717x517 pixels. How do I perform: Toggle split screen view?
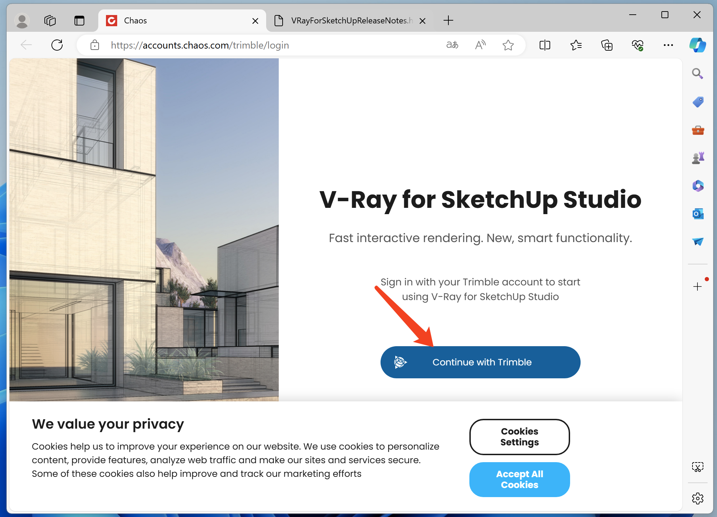(x=545, y=45)
